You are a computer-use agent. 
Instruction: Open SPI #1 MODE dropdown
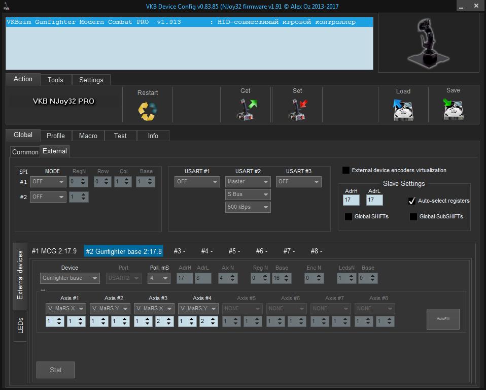48,181
